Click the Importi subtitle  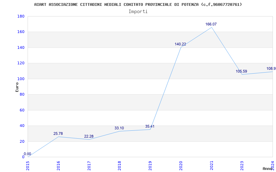(138, 12)
